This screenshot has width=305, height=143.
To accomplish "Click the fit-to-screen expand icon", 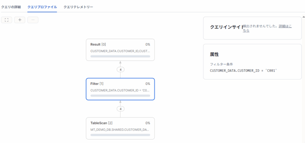I will pos(6,20).
